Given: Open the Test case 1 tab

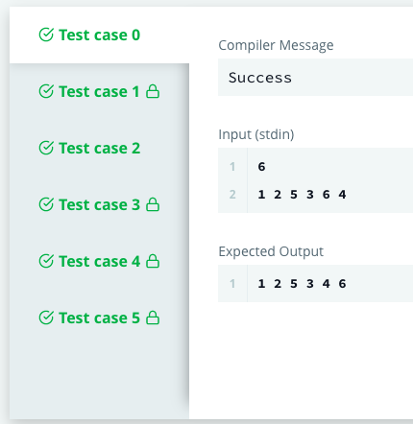Looking at the screenshot, I should coord(99,91).
